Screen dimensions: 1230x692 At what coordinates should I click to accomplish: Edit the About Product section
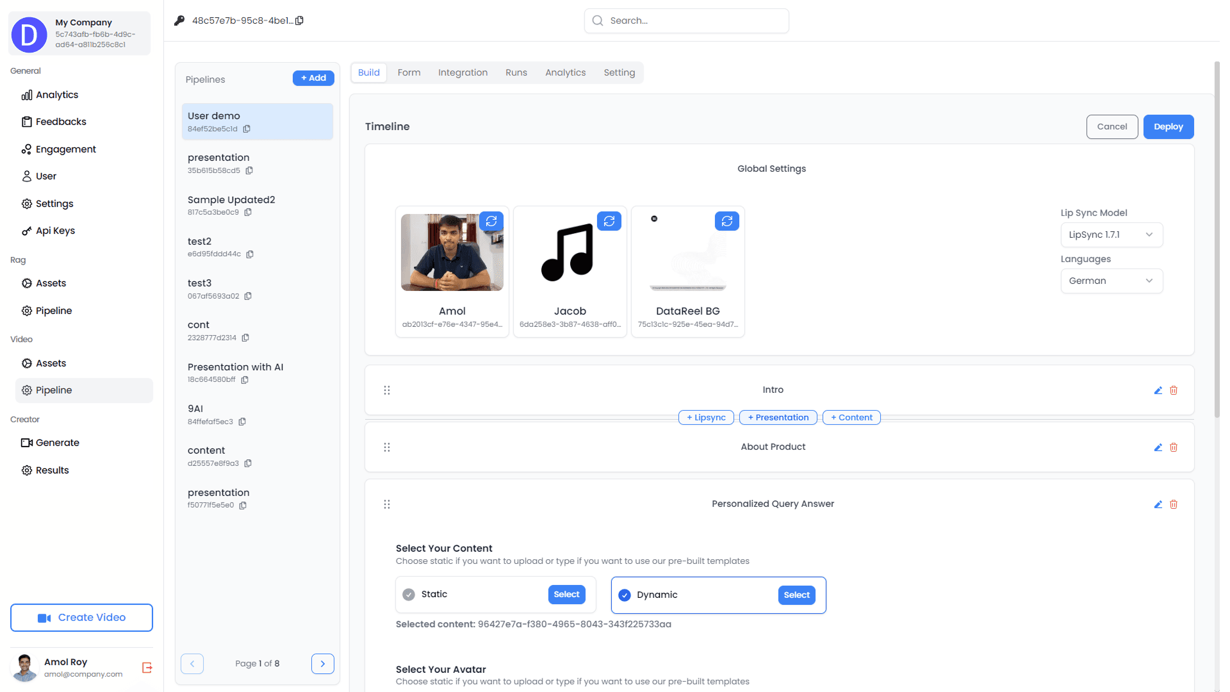[1158, 447]
